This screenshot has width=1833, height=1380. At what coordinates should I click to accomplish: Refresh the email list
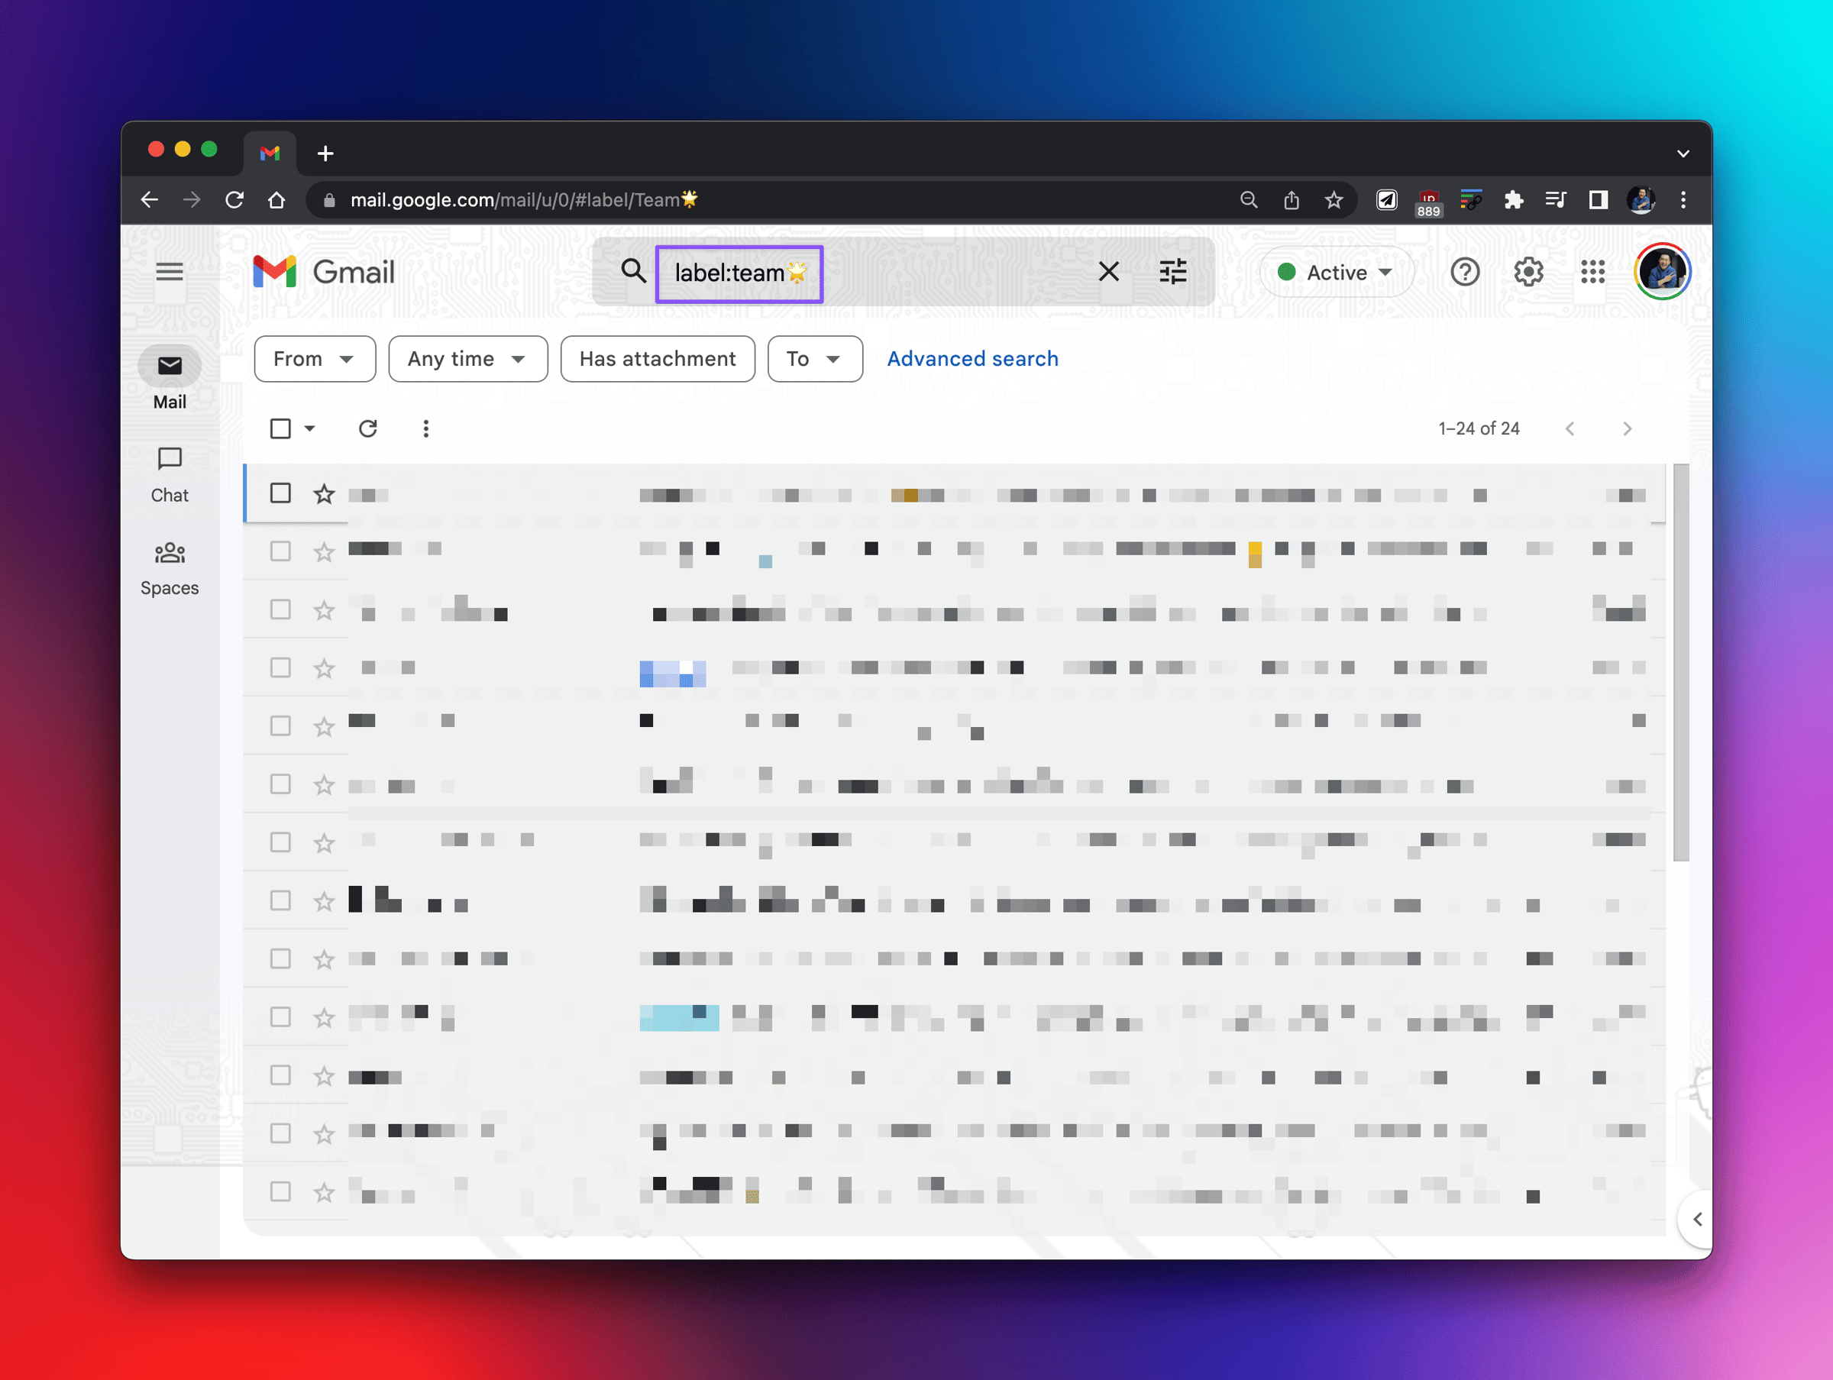coord(368,428)
